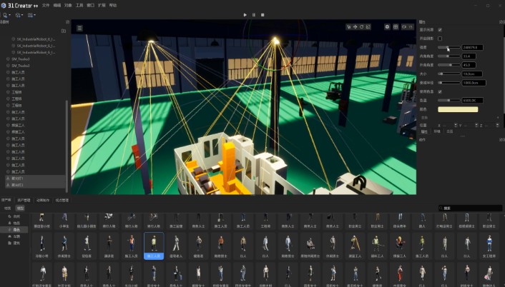Viewport: 505px width, 287px height.
Task: Toggle the 显示光源 checkbox
Action: (x=439, y=29)
